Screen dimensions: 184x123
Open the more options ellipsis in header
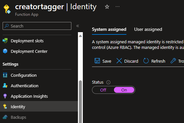(x=118, y=7)
